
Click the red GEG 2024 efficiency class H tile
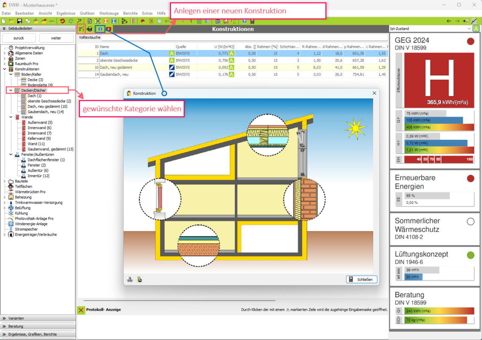(x=439, y=80)
